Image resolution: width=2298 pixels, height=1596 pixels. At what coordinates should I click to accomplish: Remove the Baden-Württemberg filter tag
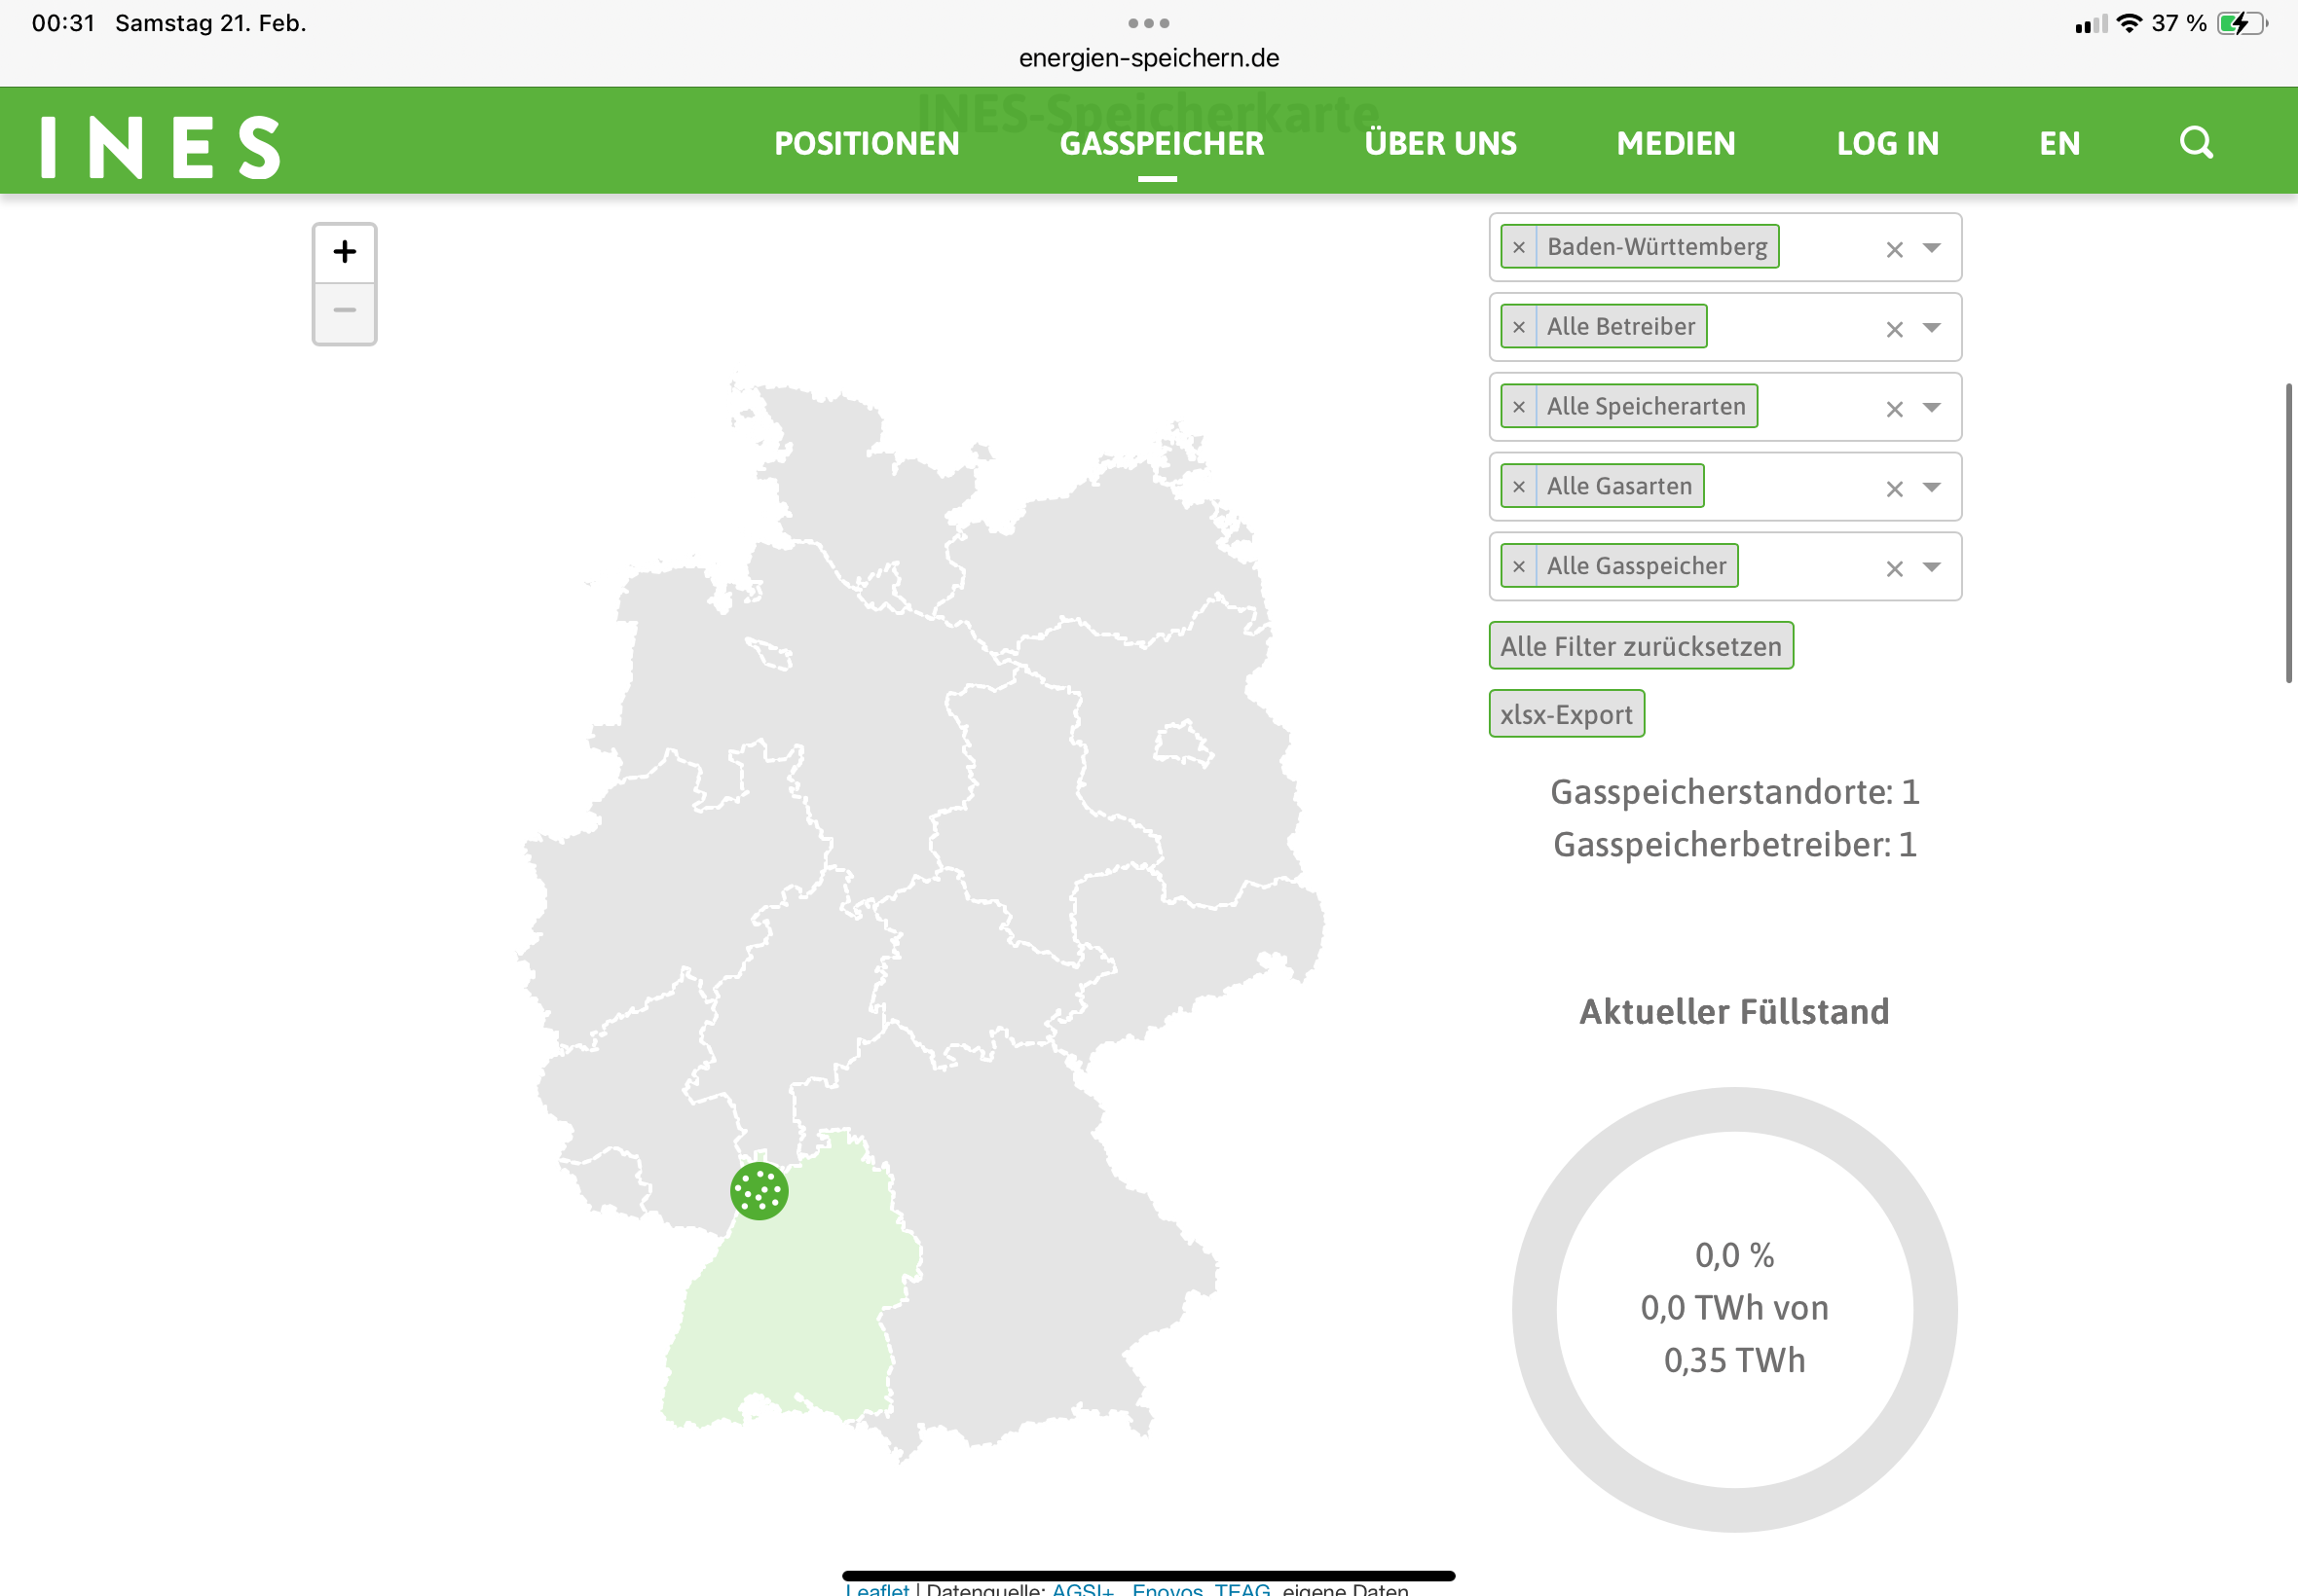1519,247
